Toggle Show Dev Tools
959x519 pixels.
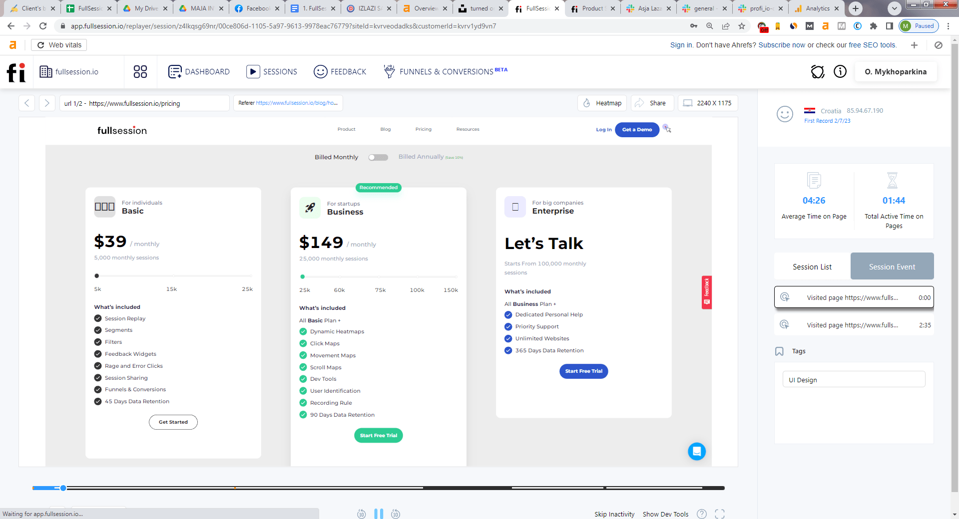coord(665,514)
